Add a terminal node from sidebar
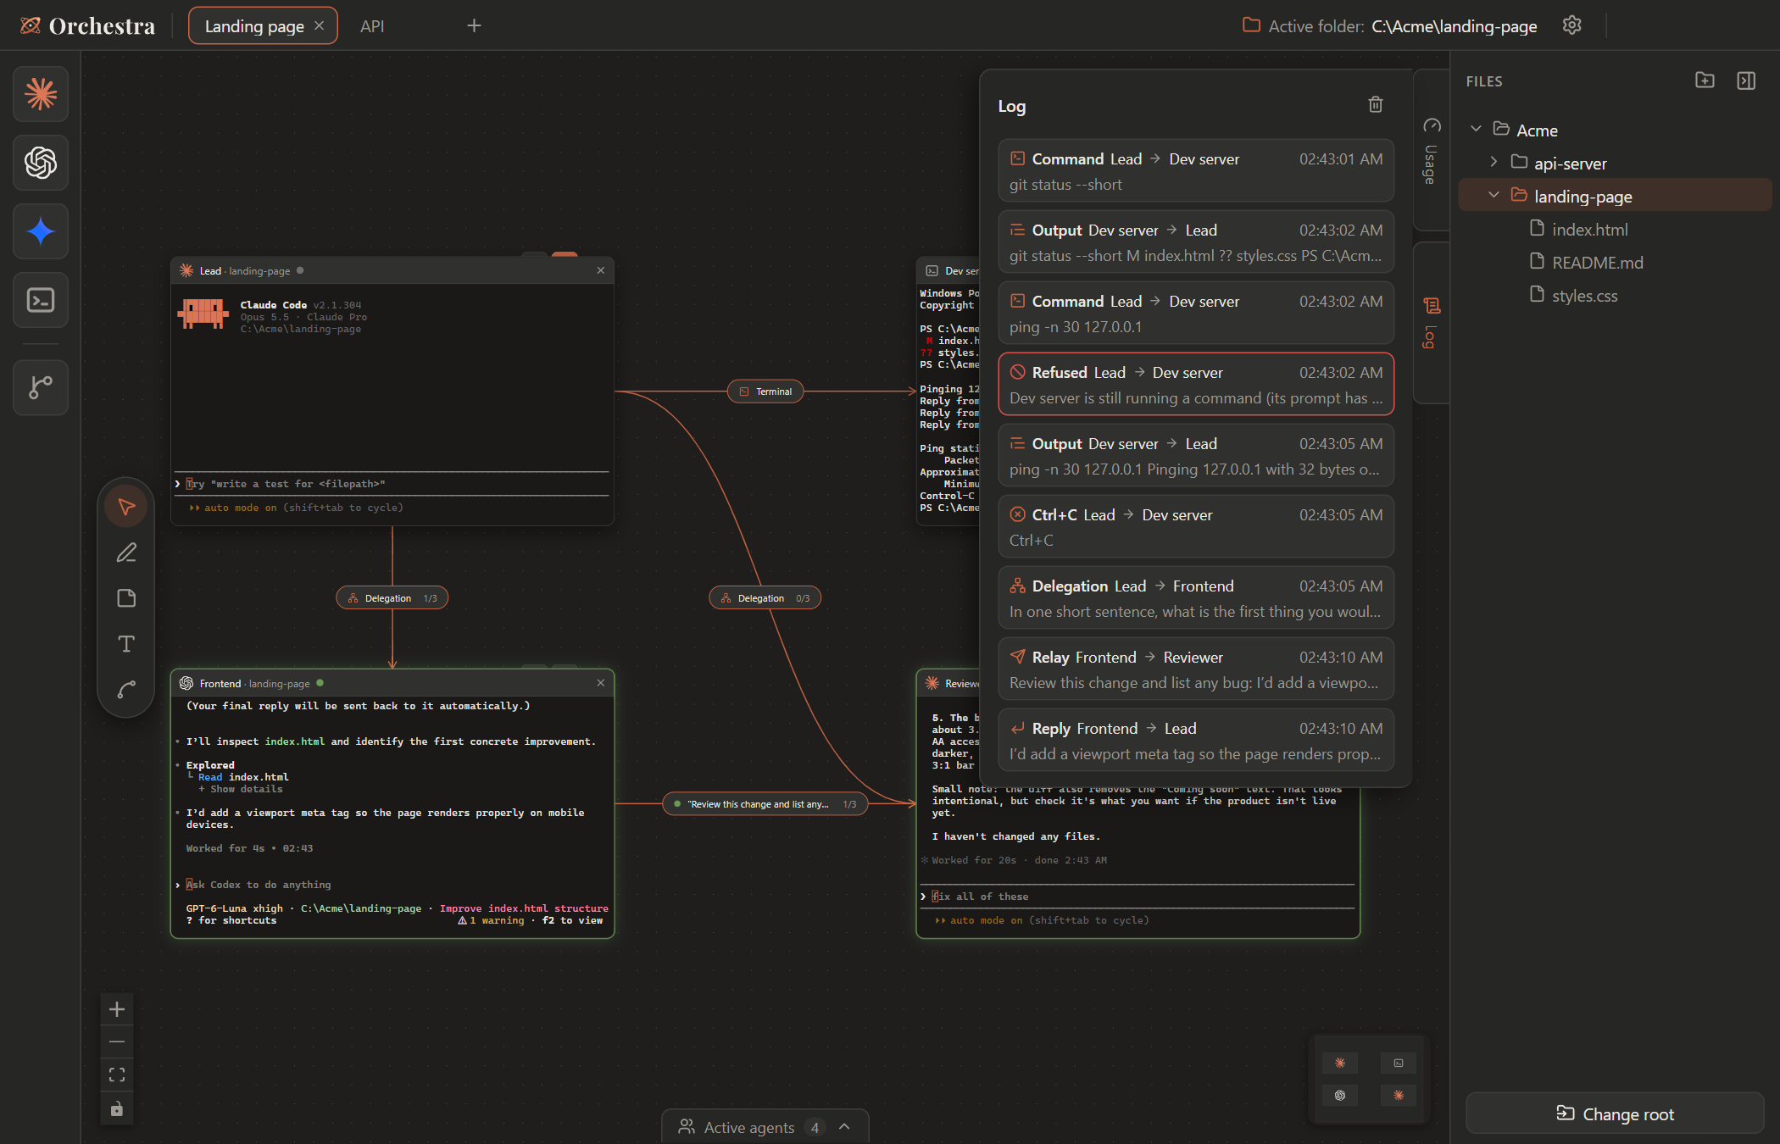 click(41, 300)
